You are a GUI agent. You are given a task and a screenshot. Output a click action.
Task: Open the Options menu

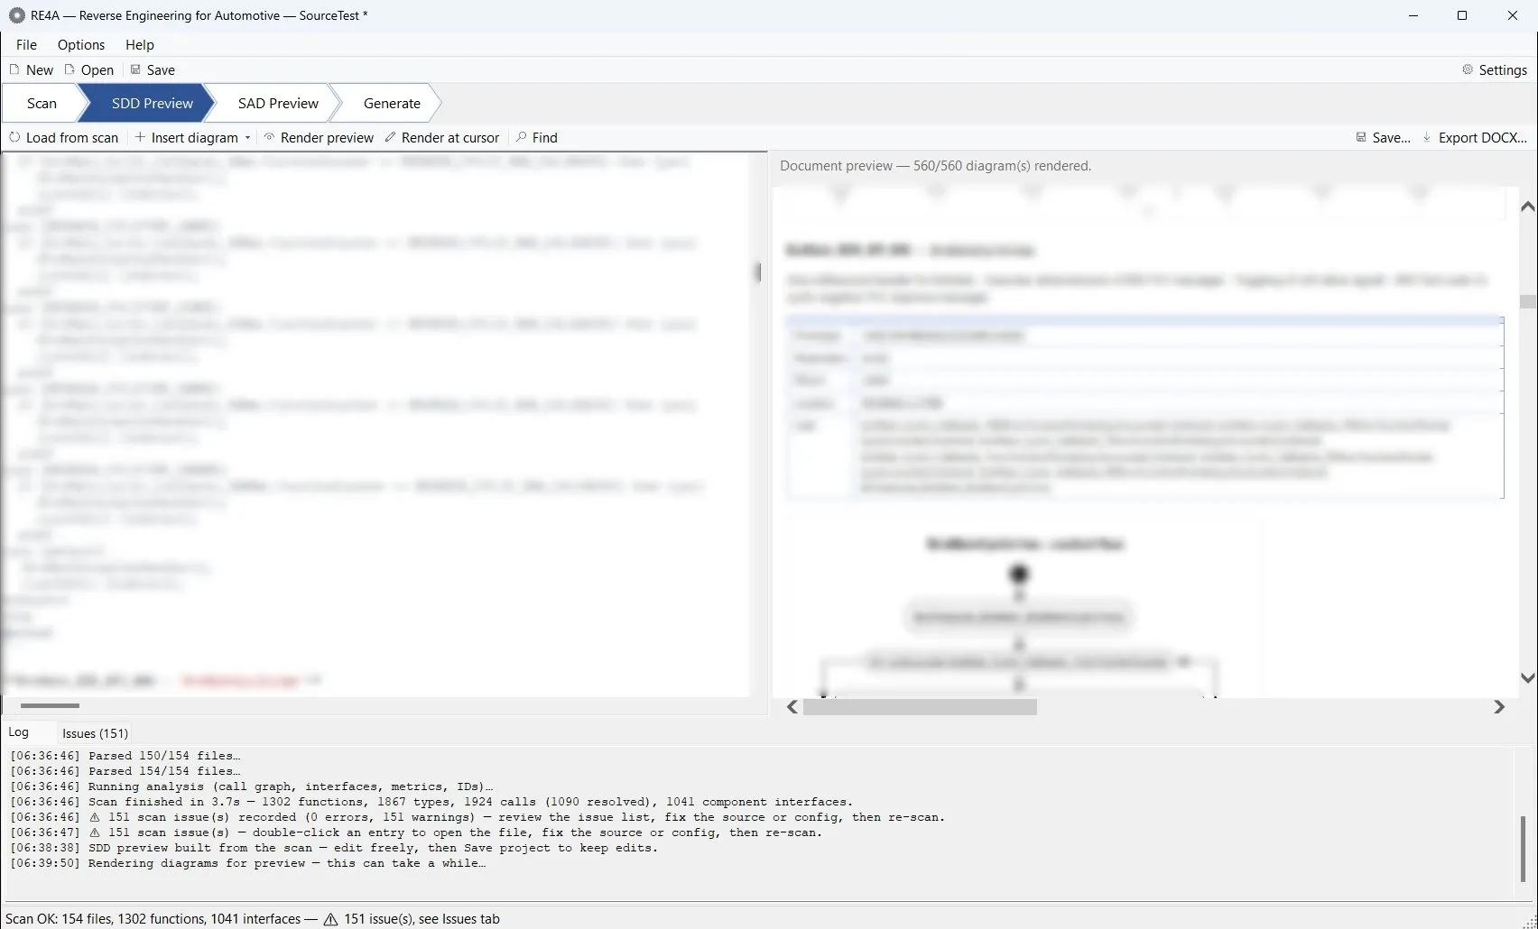(81, 44)
